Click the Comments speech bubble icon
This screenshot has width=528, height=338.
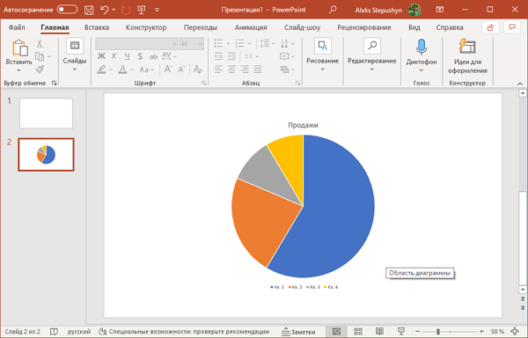point(512,27)
